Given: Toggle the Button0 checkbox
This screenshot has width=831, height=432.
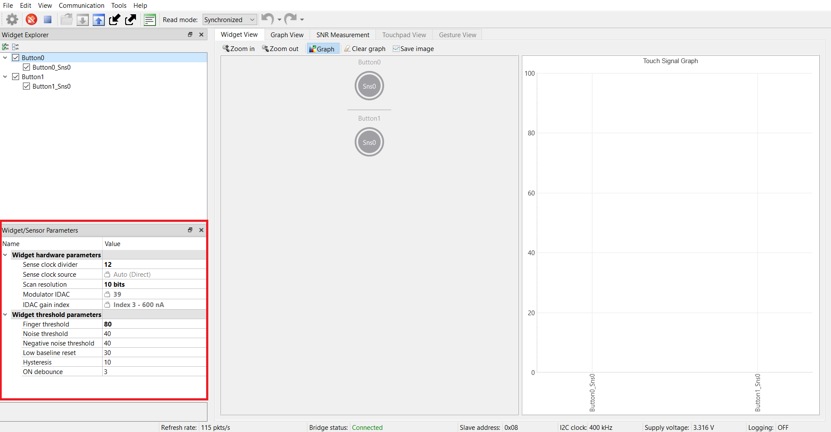Looking at the screenshot, I should (x=16, y=58).
